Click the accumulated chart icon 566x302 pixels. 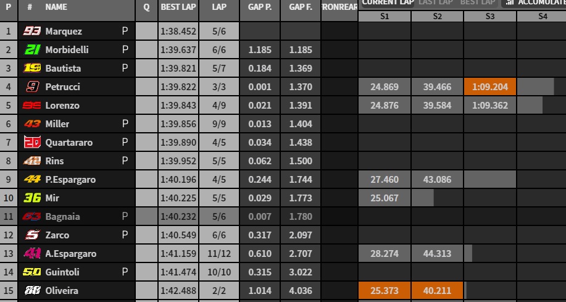[510, 2]
